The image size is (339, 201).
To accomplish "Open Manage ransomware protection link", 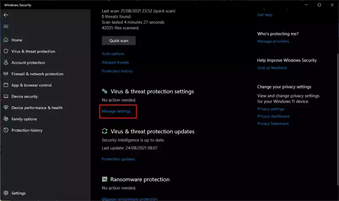I will (x=130, y=199).
